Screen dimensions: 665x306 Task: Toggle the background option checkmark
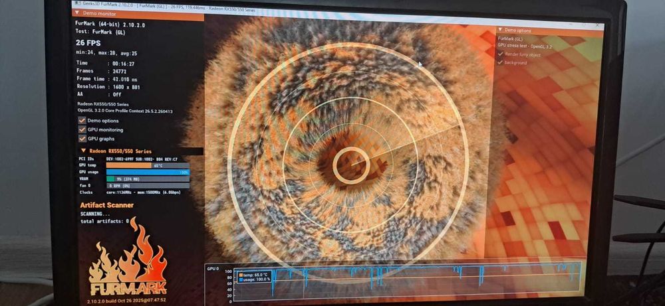pyautogui.click(x=501, y=62)
